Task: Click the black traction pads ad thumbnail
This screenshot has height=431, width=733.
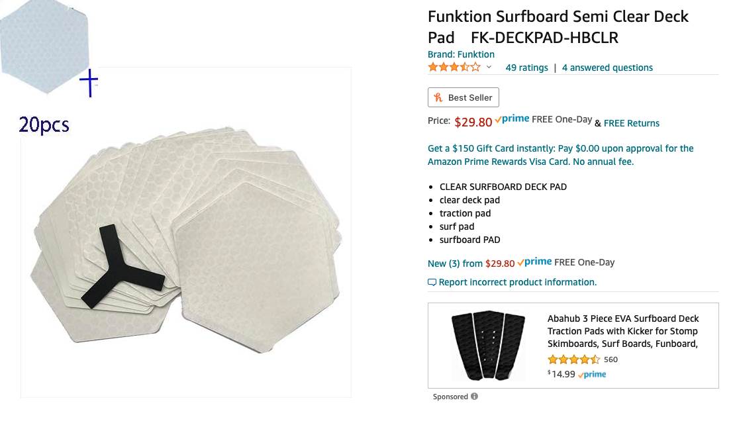Action: click(488, 346)
